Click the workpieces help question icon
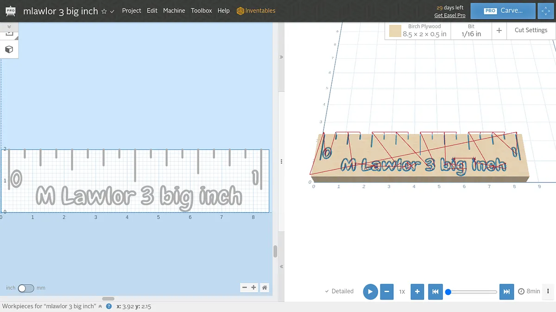The height and width of the screenshot is (312, 556). pyautogui.click(x=109, y=306)
